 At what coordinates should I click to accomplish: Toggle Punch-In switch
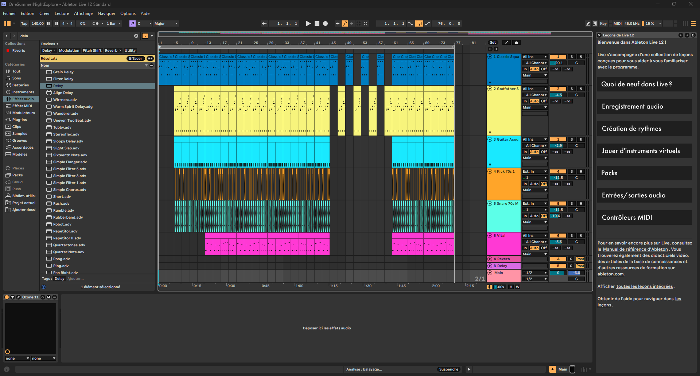[411, 23]
